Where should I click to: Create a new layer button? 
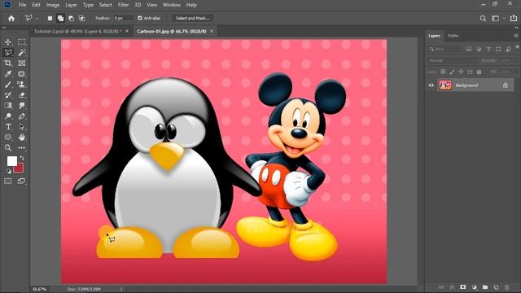[496, 287]
